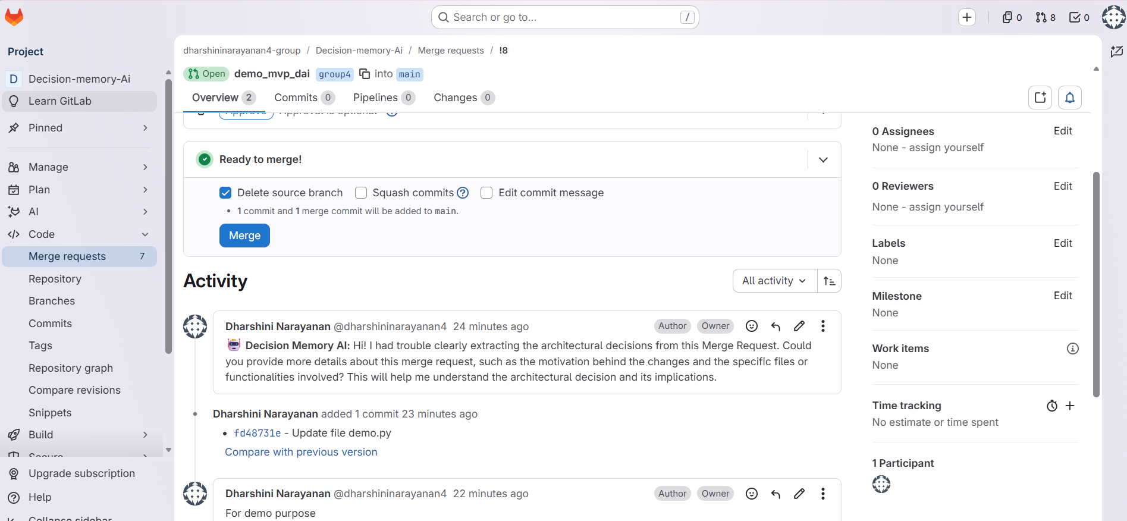
Task: Expand the AI sidebar section
Action: (79, 212)
